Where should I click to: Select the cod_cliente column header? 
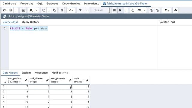[39, 80]
